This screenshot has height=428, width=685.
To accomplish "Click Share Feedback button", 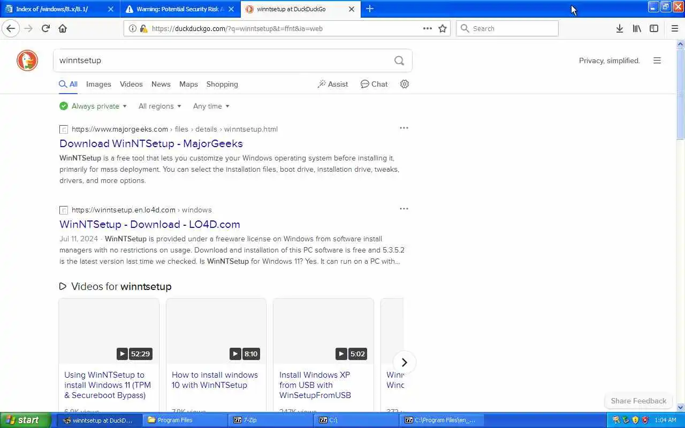I will [x=638, y=401].
